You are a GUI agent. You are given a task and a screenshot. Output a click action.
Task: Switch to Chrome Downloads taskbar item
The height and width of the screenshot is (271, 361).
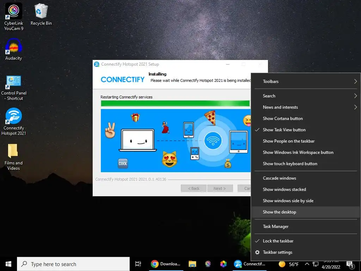(166, 264)
